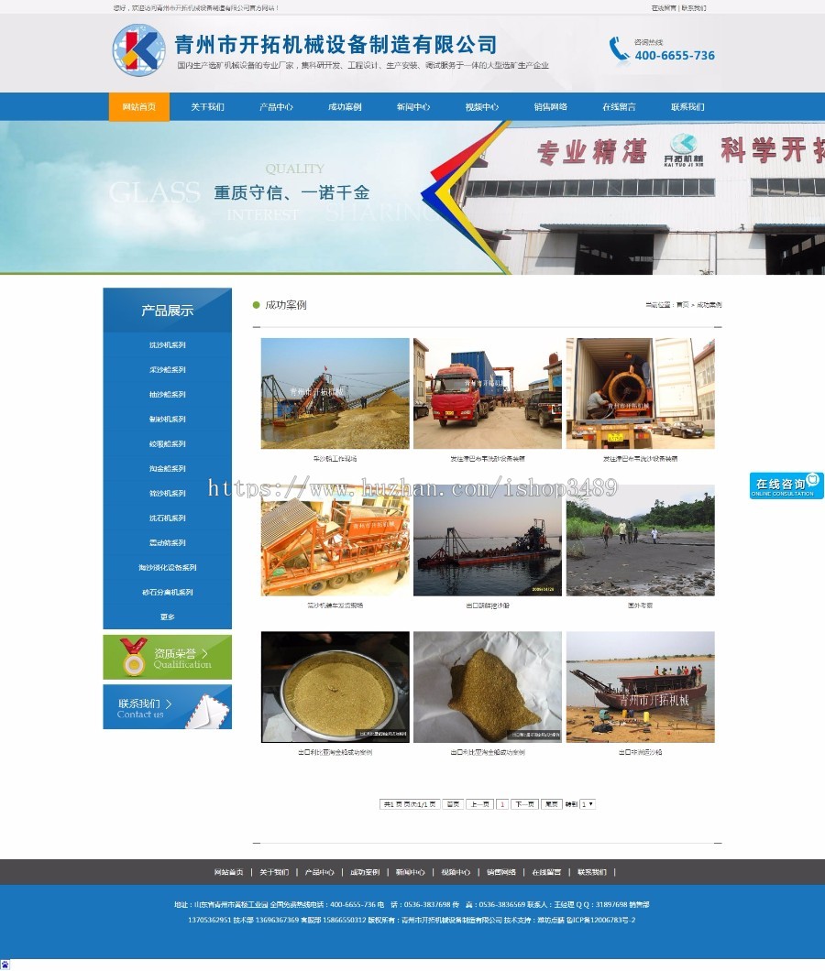Select 绞吸船系列 in product sidebar
The height and width of the screenshot is (971, 825).
(x=168, y=444)
